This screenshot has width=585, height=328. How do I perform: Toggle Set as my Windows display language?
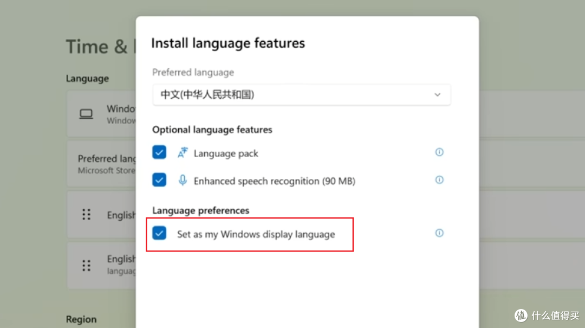coord(159,233)
